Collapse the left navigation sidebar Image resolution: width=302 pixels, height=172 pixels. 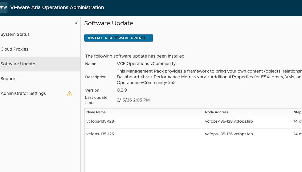tap(76, 23)
